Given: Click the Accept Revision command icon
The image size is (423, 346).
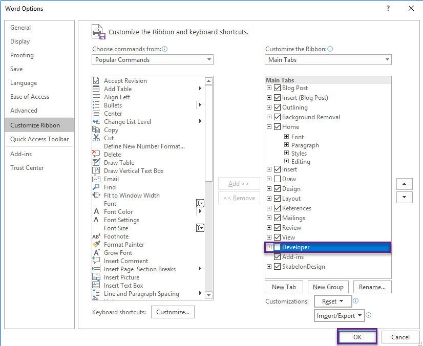Looking at the screenshot, I should pyautogui.click(x=96, y=81).
